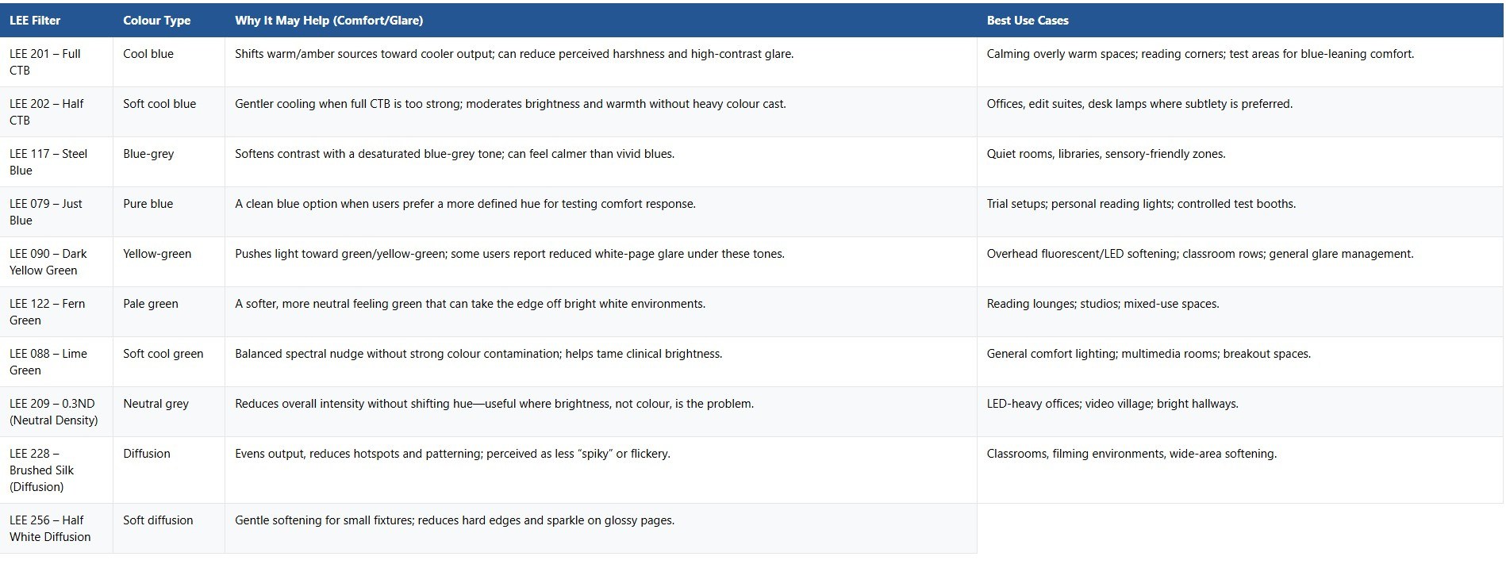The height and width of the screenshot is (564, 1506).
Task: Click the Why It May Help column header
Action: 328,21
